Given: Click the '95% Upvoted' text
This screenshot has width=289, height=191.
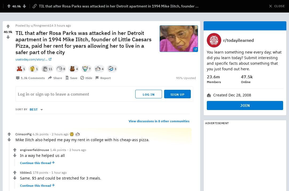Looking at the screenshot, I should tap(186, 78).
